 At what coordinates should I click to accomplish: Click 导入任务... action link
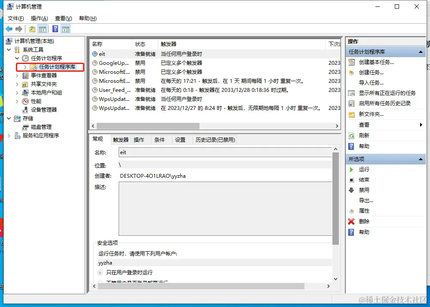pos(372,83)
